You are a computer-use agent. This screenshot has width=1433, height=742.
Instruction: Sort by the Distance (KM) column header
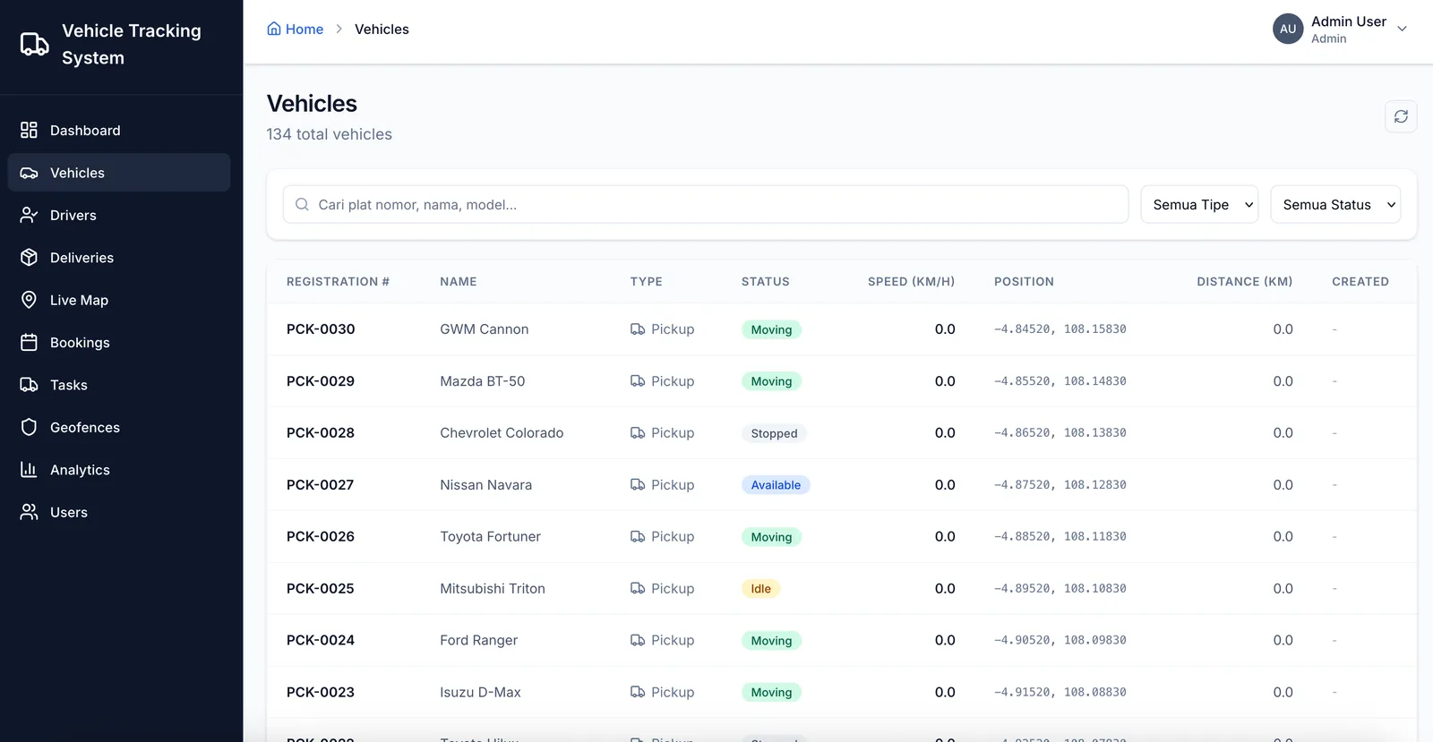pyautogui.click(x=1245, y=281)
